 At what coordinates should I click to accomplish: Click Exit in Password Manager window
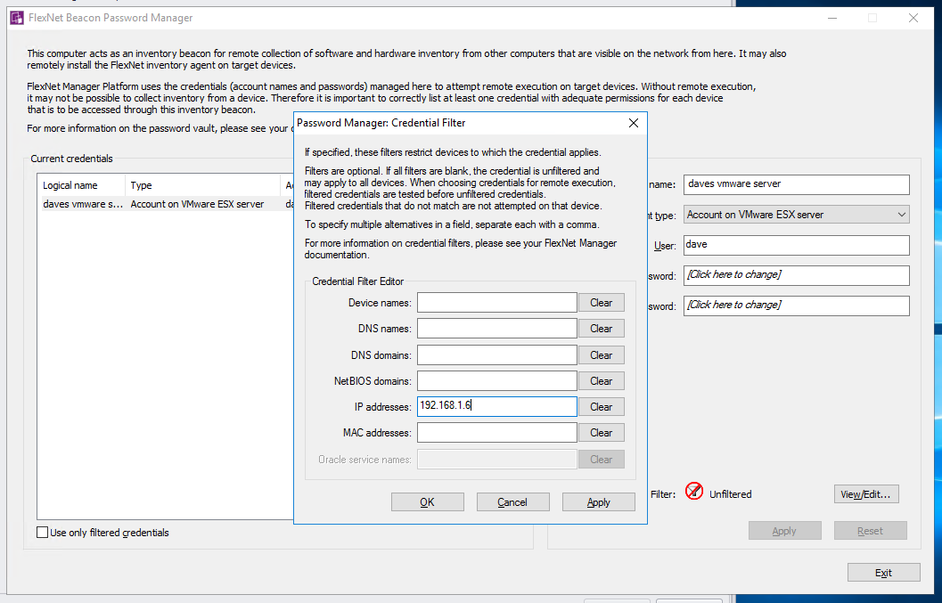pos(884,573)
